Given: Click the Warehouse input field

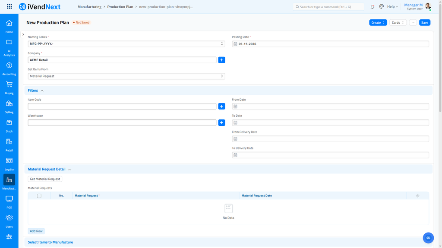Looking at the screenshot, I should tap(122, 123).
